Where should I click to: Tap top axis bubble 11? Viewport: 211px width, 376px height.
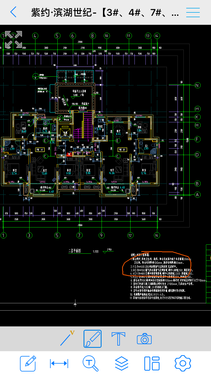[129, 36]
